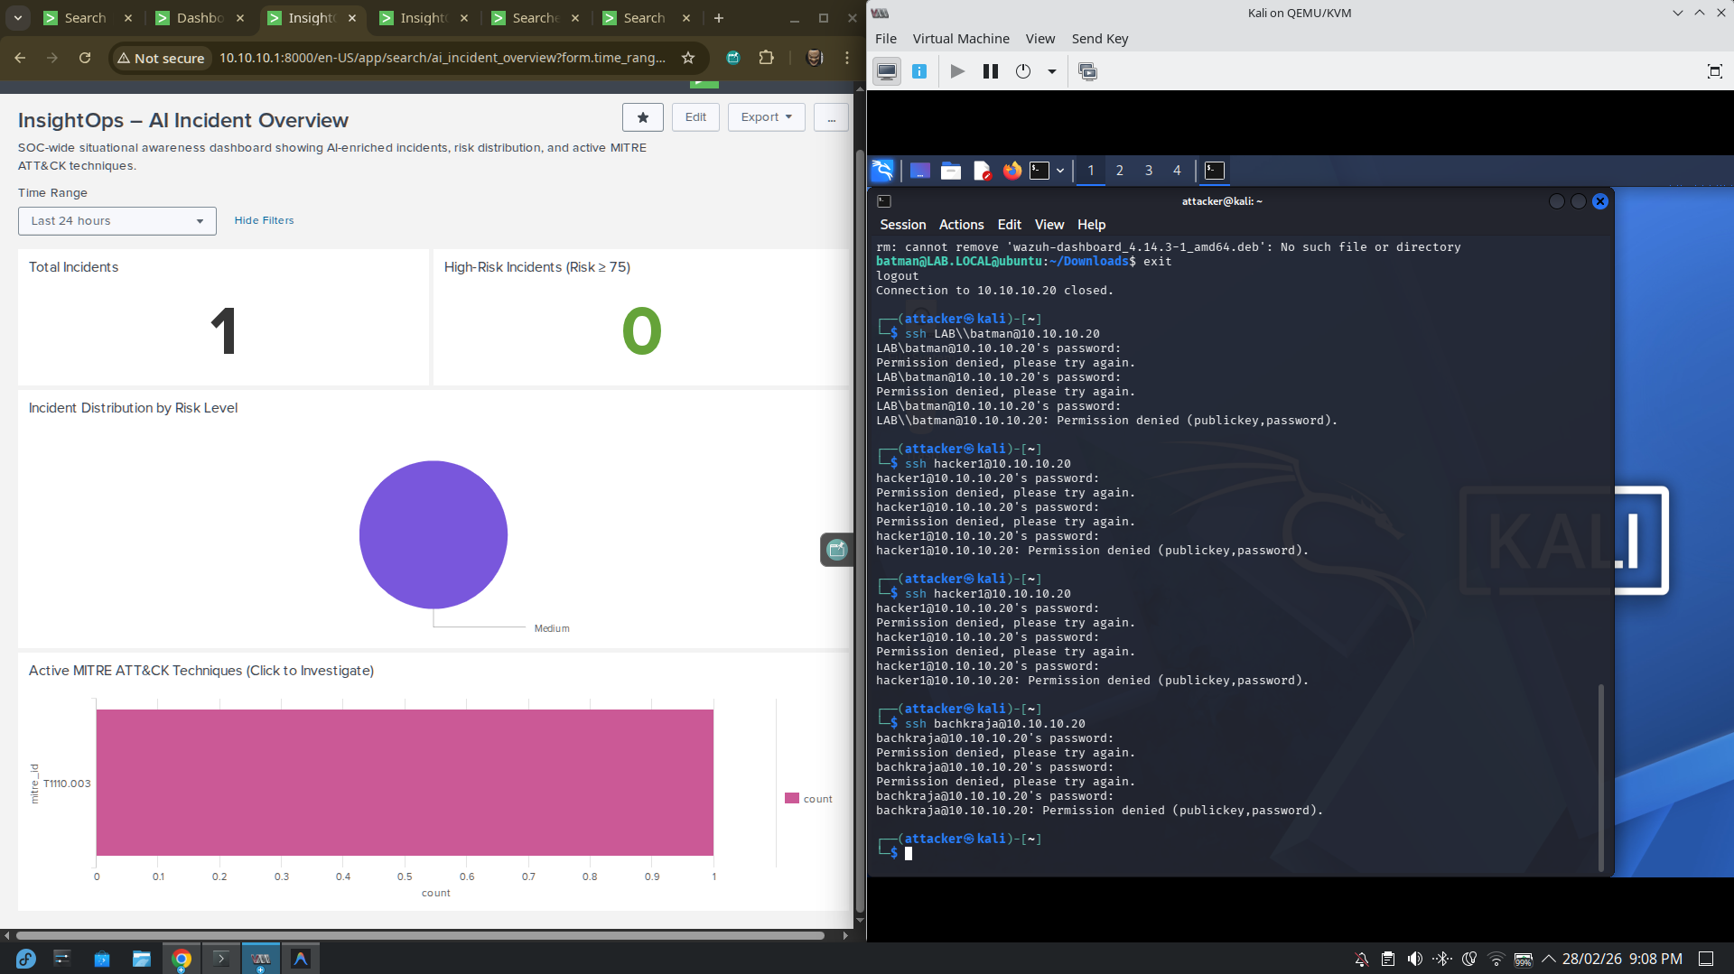Open a new Chrome tab
This screenshot has width=1734, height=974.
pyautogui.click(x=718, y=18)
